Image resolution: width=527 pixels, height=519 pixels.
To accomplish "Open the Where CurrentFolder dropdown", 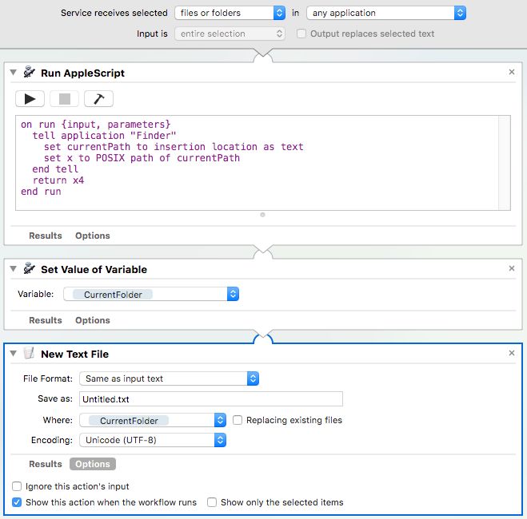I will 153,420.
